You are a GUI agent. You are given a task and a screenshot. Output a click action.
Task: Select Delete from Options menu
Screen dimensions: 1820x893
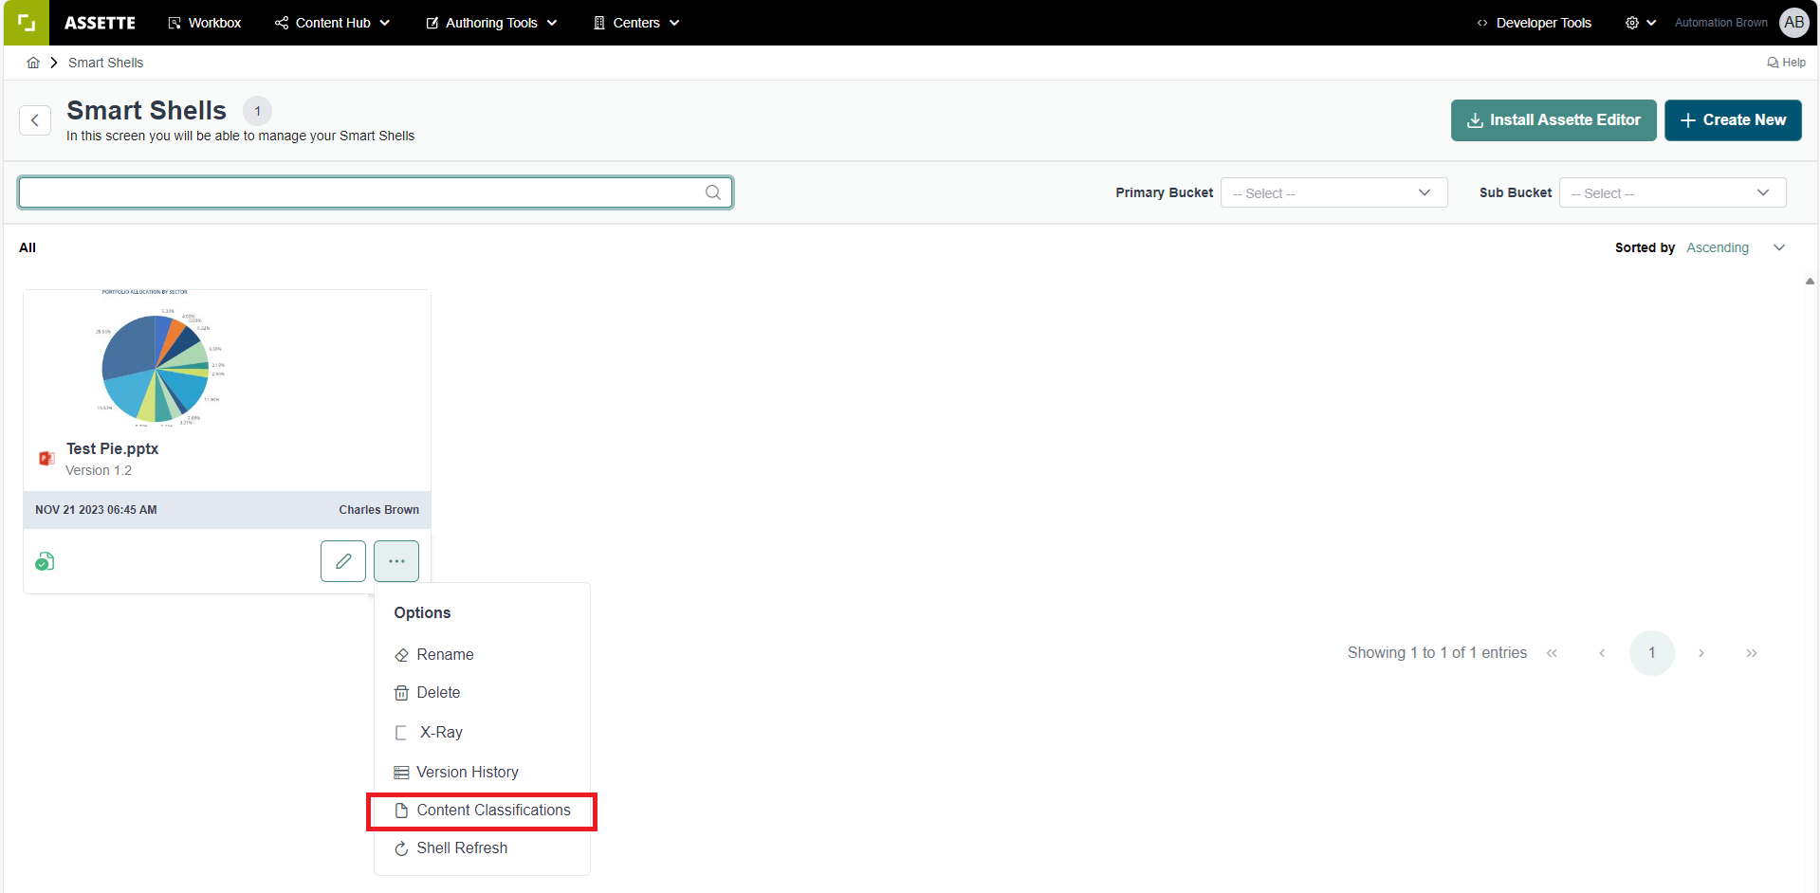(x=482, y=693)
